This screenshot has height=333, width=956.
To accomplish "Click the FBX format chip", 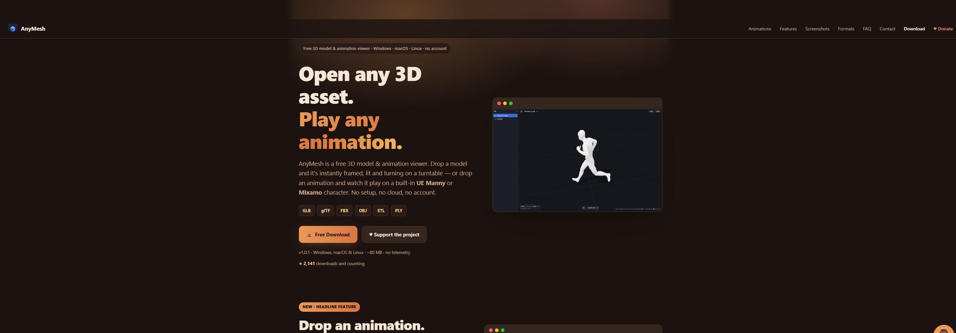I will (344, 210).
